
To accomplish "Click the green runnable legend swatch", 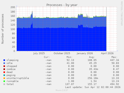I will tap(4, 81).
